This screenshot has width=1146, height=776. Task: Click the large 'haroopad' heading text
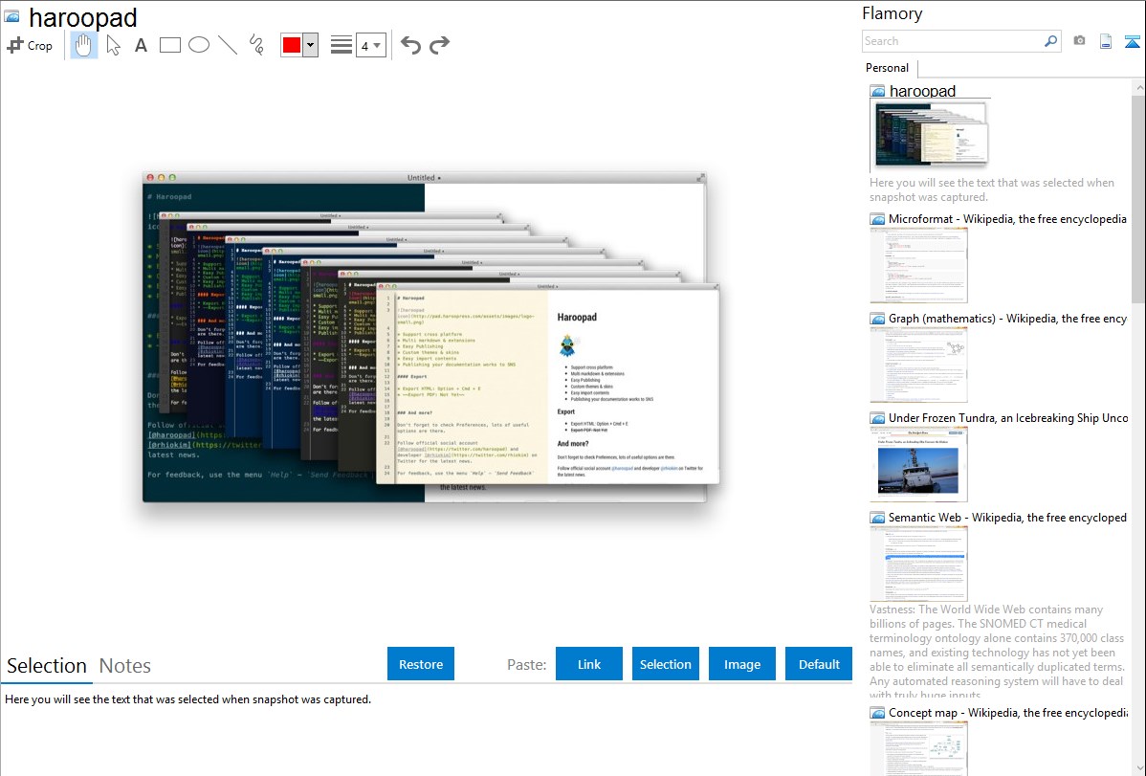pyautogui.click(x=82, y=17)
